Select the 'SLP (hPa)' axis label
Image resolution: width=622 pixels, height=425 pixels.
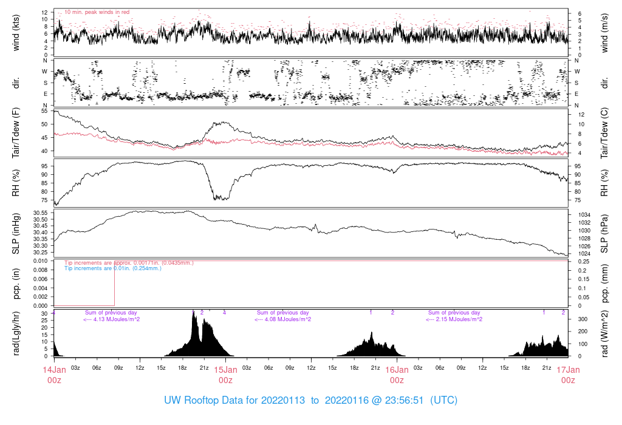coord(604,234)
